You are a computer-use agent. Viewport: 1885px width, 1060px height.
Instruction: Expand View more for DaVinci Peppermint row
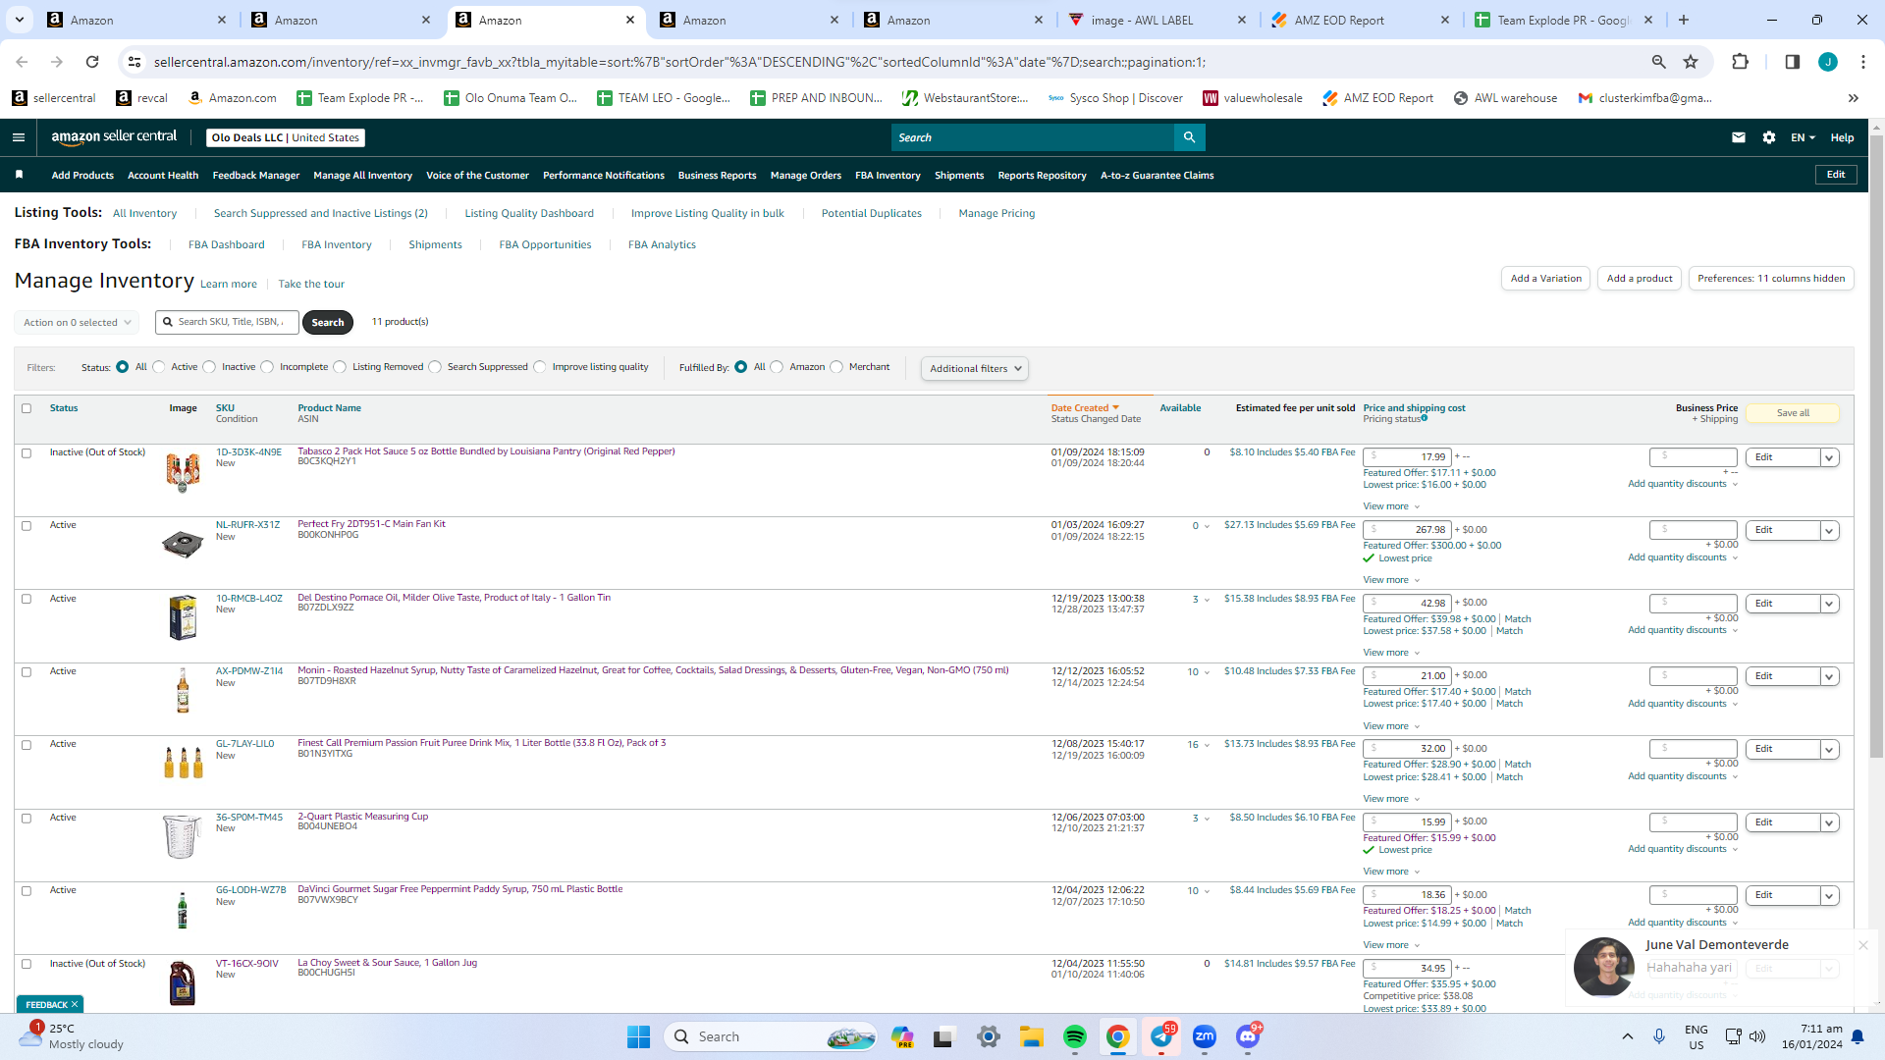(1391, 945)
